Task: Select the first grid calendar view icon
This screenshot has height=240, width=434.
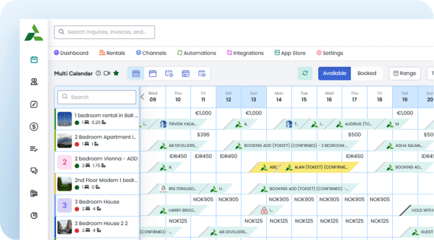Action: pos(136,73)
